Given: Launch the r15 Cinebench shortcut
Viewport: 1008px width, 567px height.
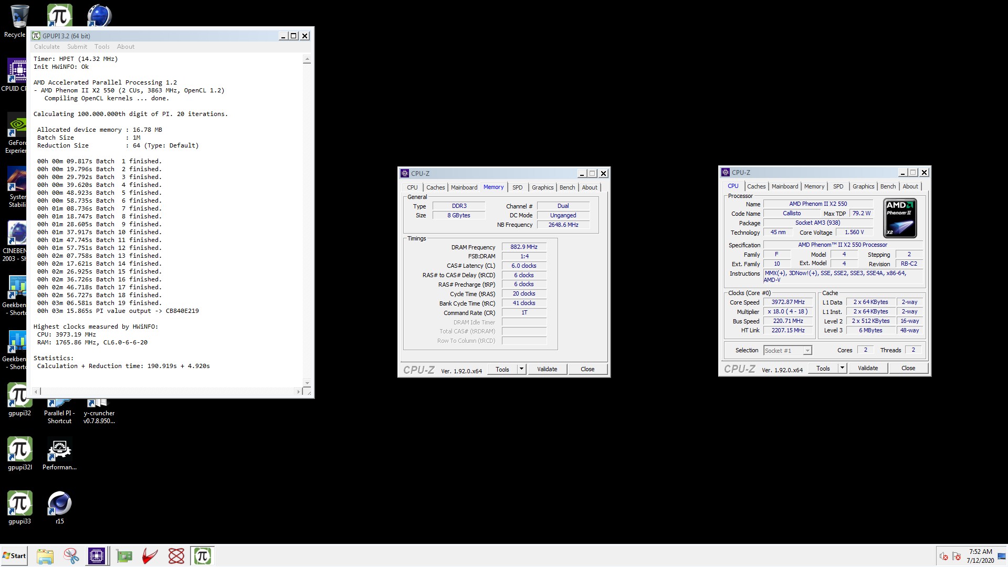Looking at the screenshot, I should pos(59,508).
